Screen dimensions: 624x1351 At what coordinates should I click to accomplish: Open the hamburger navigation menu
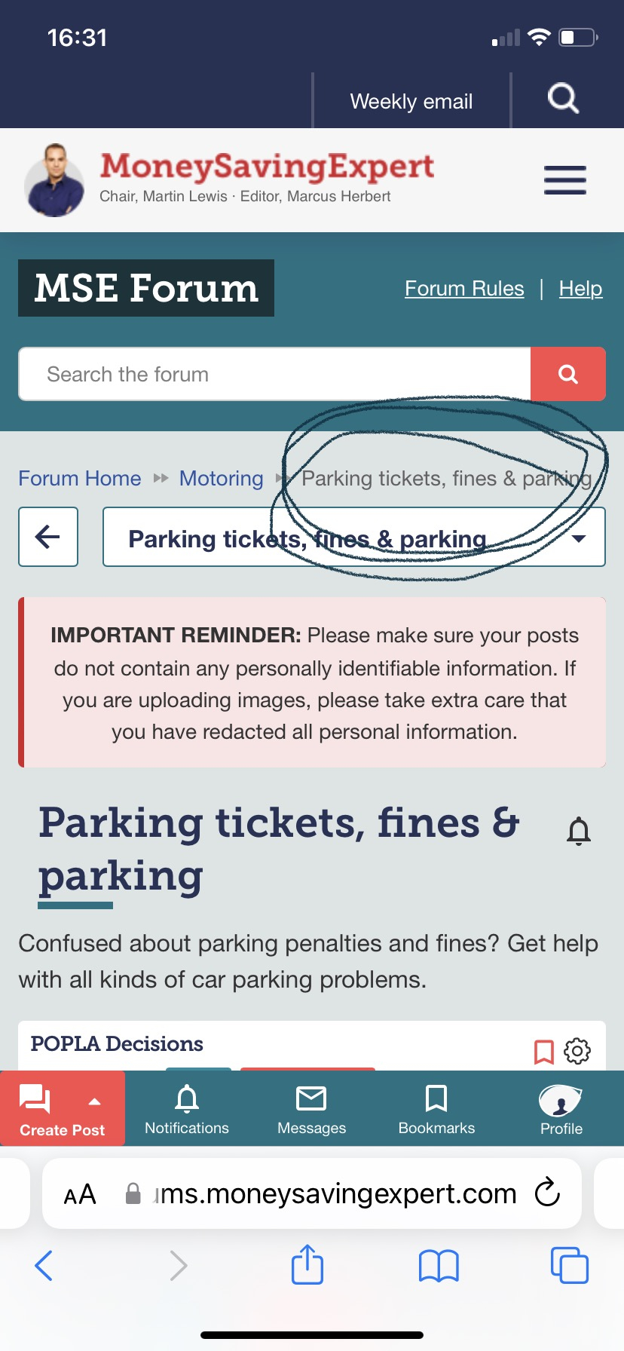coord(565,180)
